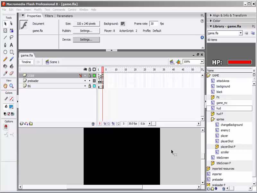
Task: Click the Frame rate input field
Action: (154, 24)
